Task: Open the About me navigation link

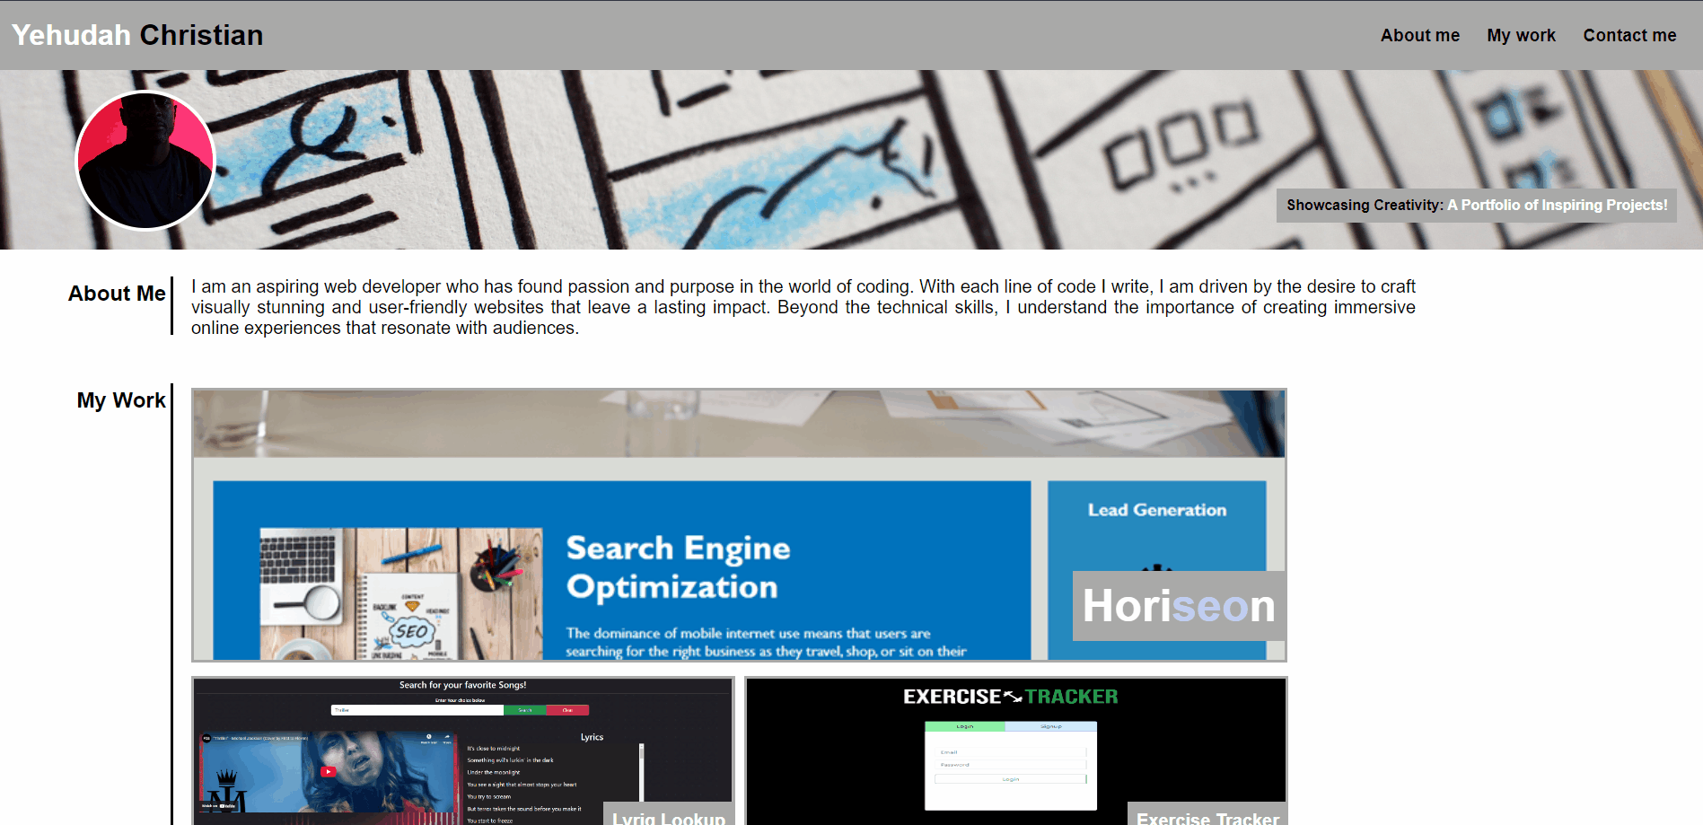Action: pyautogui.click(x=1419, y=35)
